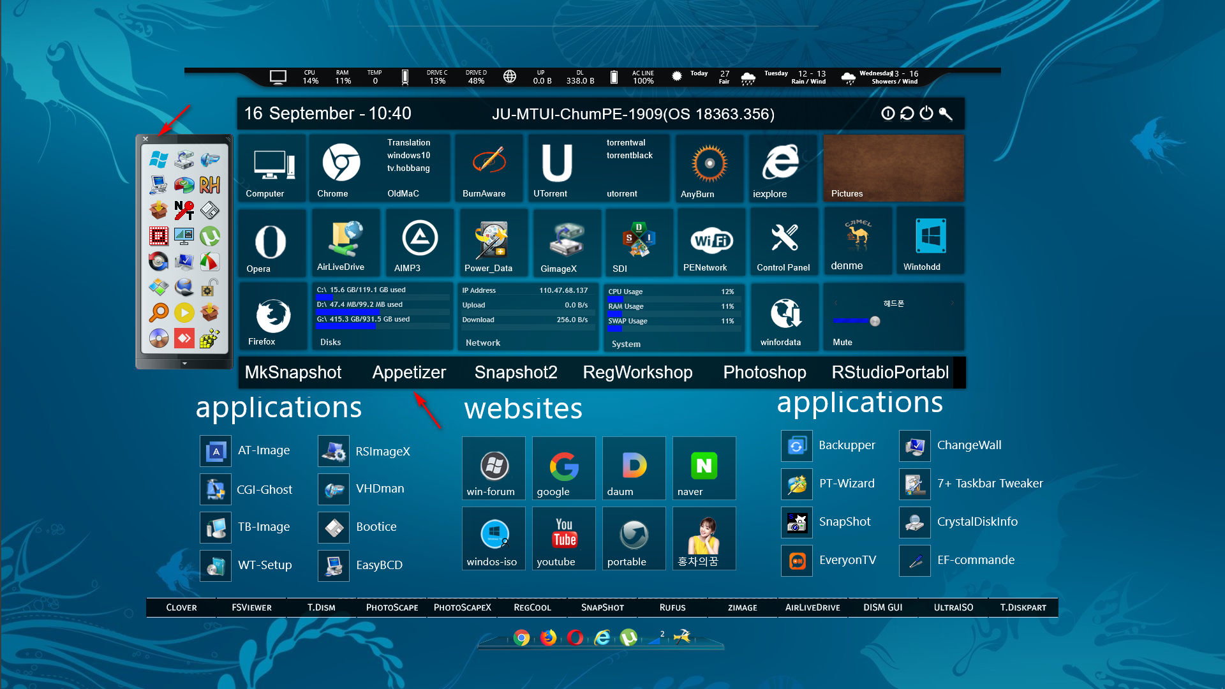Click the RH icon in side dock
The width and height of the screenshot is (1225, 689).
click(209, 185)
